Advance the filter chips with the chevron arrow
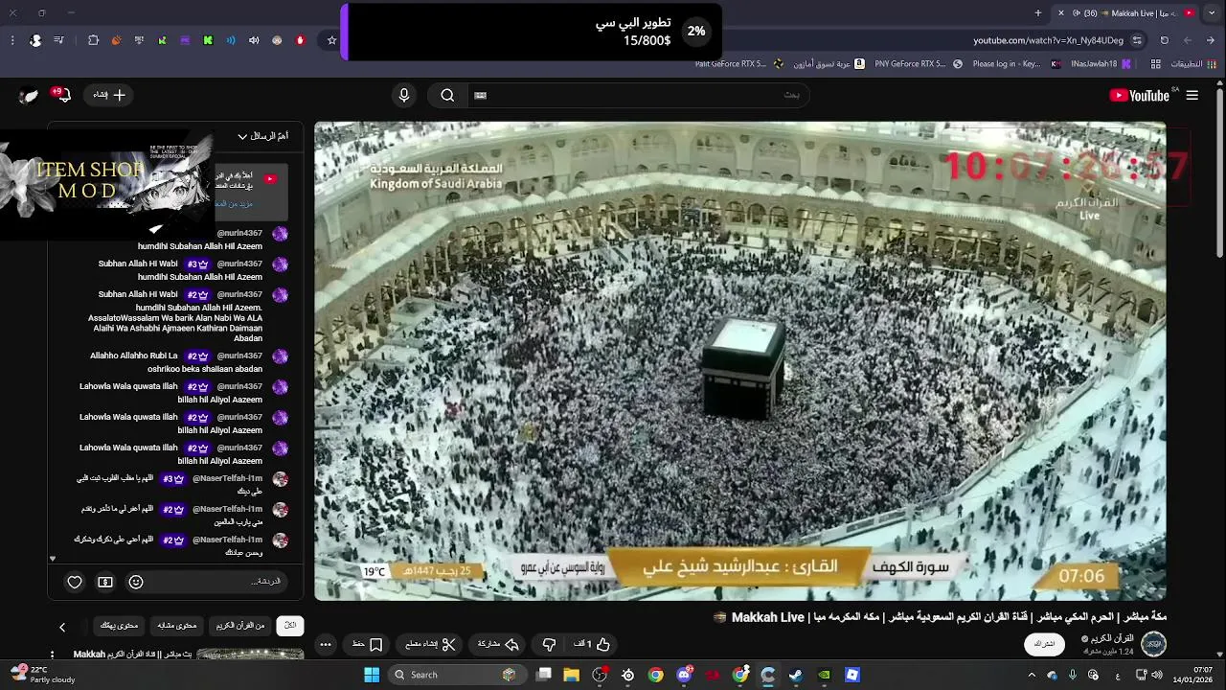Screen dimensions: 1226x690 coord(62,627)
